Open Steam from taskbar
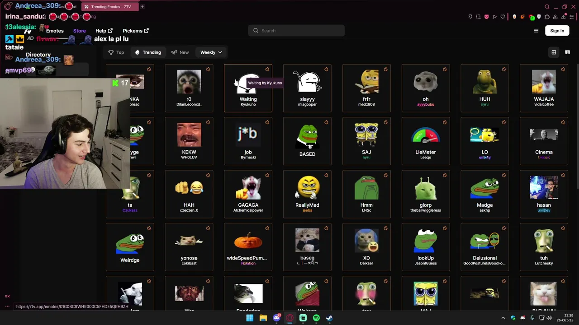This screenshot has height=325, width=579. click(329, 318)
